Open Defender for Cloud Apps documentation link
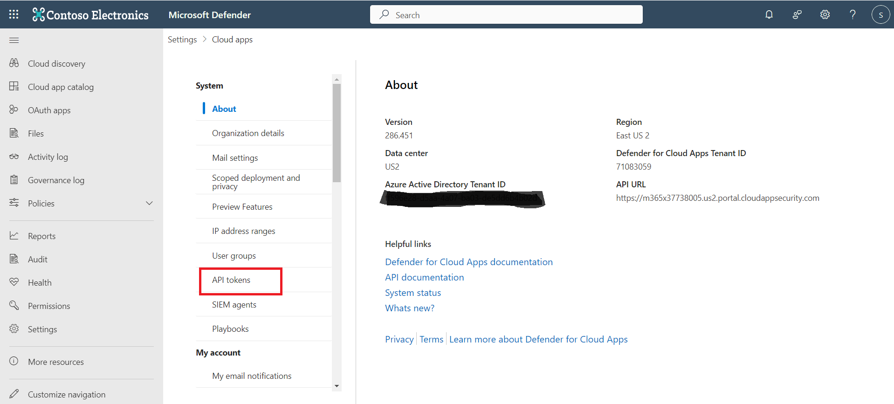This screenshot has height=404, width=894. coord(469,262)
